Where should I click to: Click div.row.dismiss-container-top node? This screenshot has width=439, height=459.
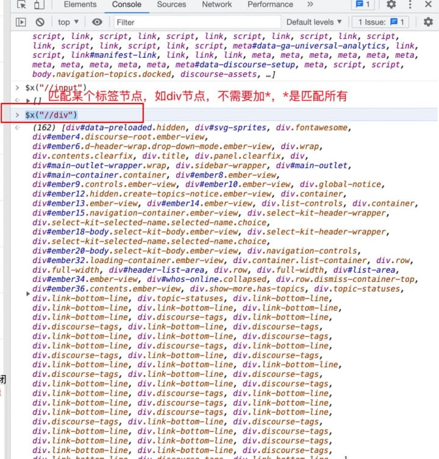tap(346, 279)
